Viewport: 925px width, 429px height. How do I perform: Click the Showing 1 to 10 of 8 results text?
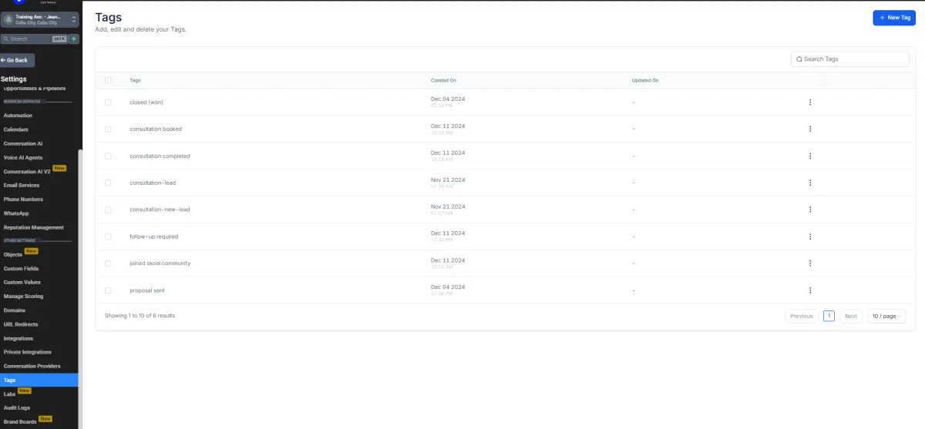coord(140,316)
